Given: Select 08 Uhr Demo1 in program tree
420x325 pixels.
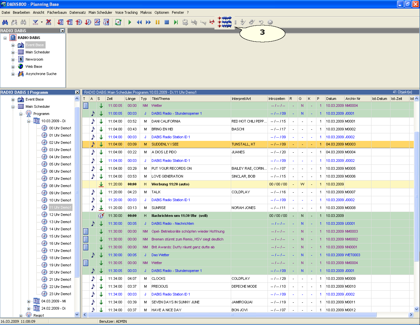Looking at the screenshot, I should click(60, 186).
